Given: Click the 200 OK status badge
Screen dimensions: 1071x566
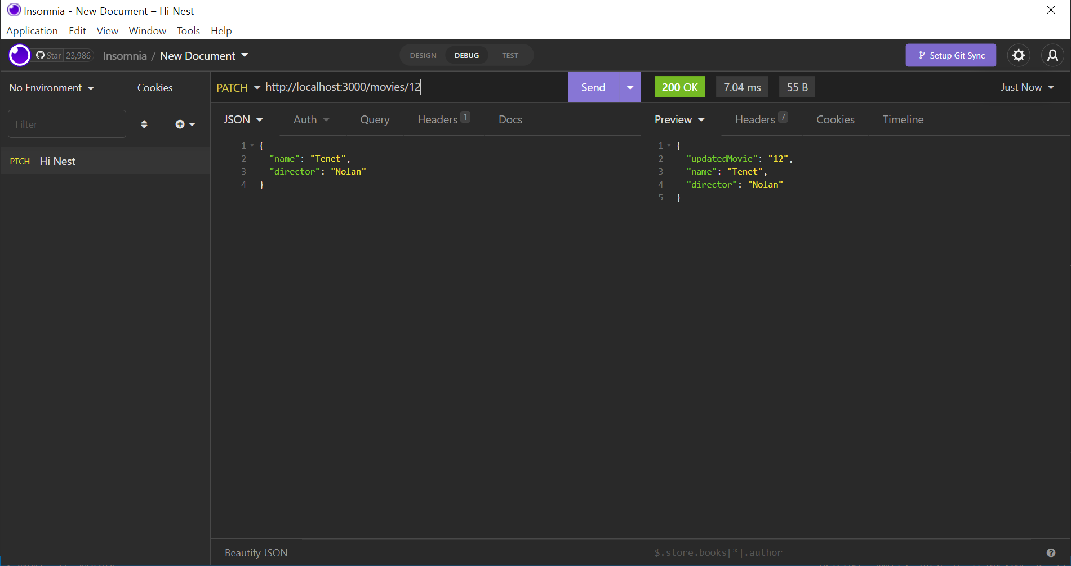Looking at the screenshot, I should point(679,87).
